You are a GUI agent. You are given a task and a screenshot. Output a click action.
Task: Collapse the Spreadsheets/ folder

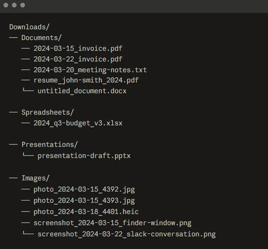[47, 113]
